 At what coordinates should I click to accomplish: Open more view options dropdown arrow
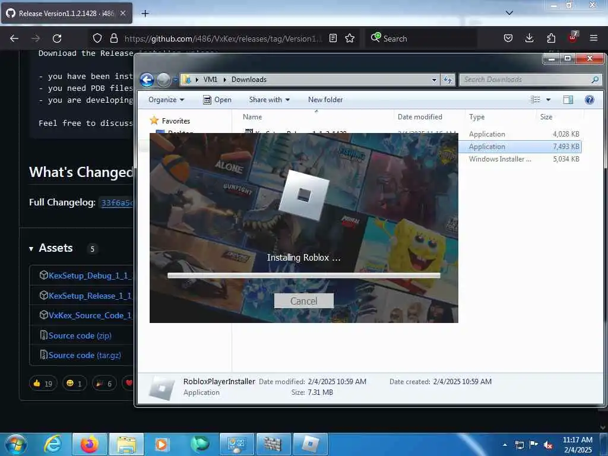click(x=548, y=100)
